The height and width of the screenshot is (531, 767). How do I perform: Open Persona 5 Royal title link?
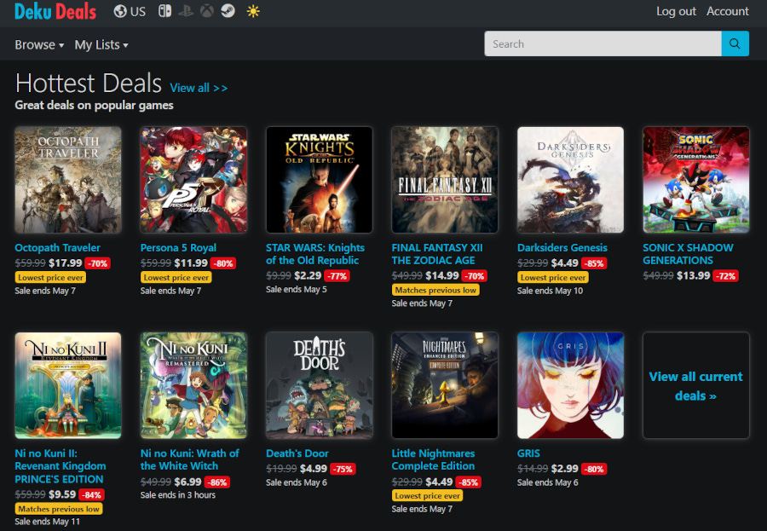[x=178, y=248]
